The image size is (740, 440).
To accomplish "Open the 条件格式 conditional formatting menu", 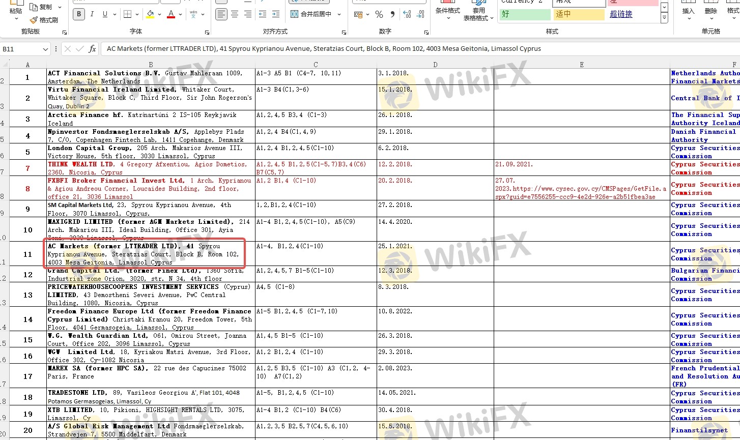I will pos(448,11).
